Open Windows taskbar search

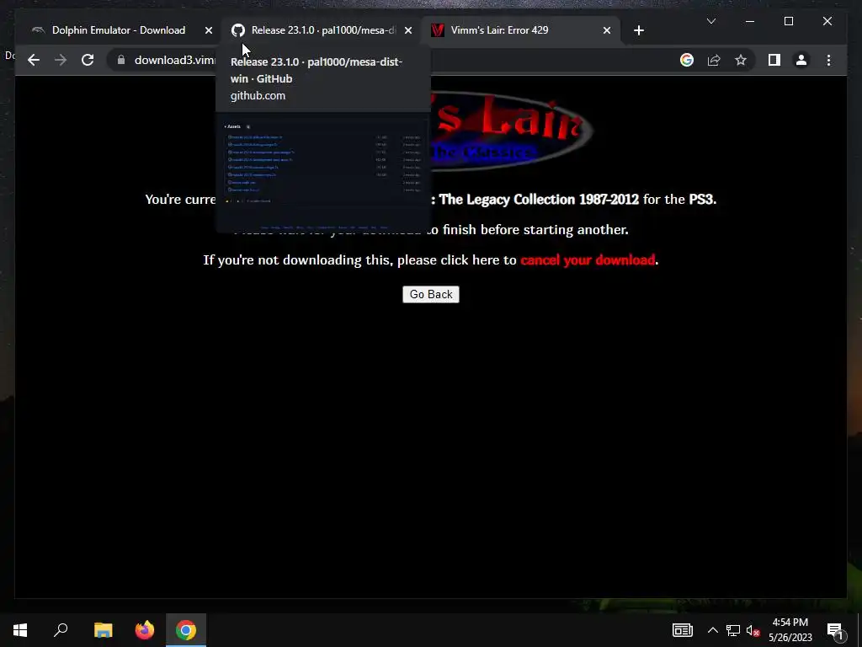tap(61, 630)
